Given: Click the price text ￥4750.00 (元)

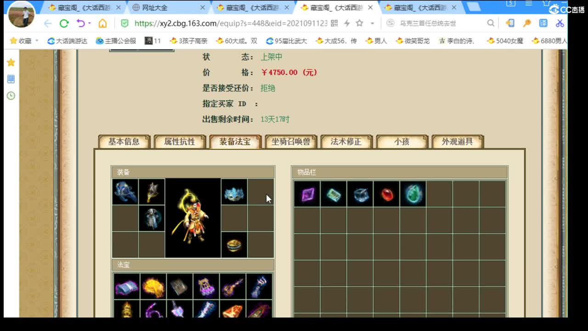Looking at the screenshot, I should pyautogui.click(x=289, y=72).
